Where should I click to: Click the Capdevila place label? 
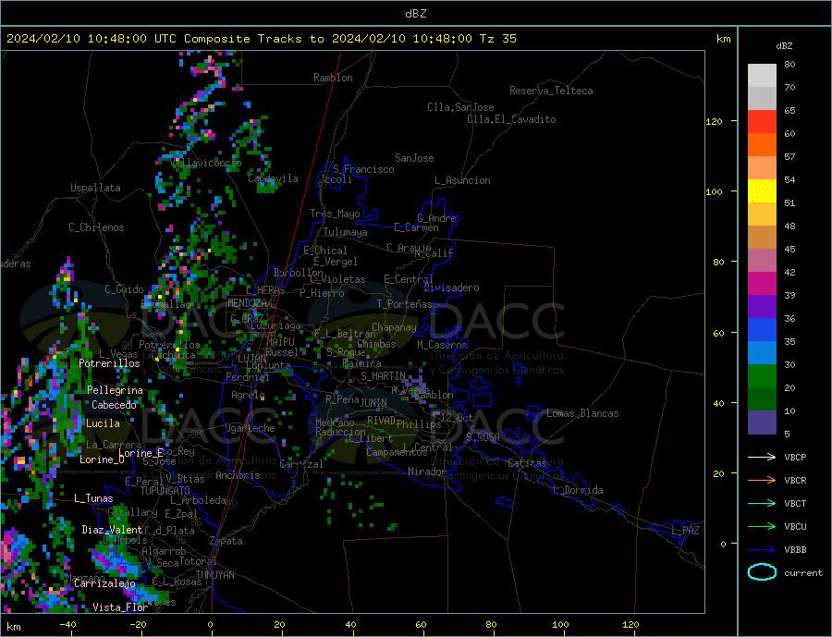click(273, 178)
